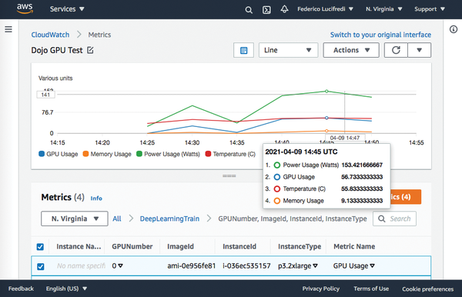Click the No name specified placeholder cell

click(81, 265)
